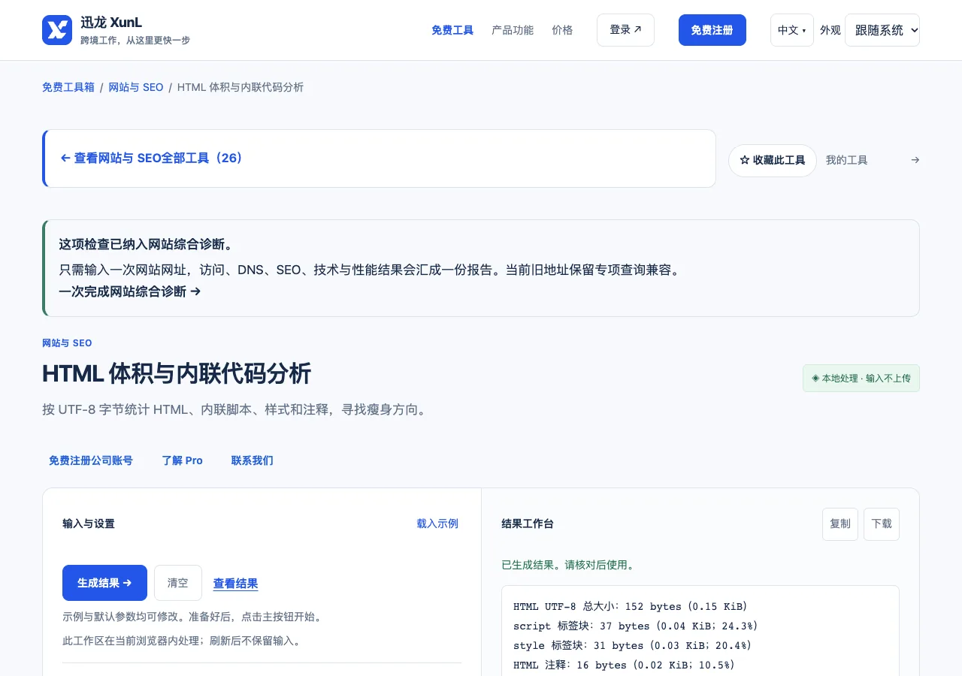The image size is (962, 676).
Task: Click the style 标签块 result line
Action: [633, 645]
